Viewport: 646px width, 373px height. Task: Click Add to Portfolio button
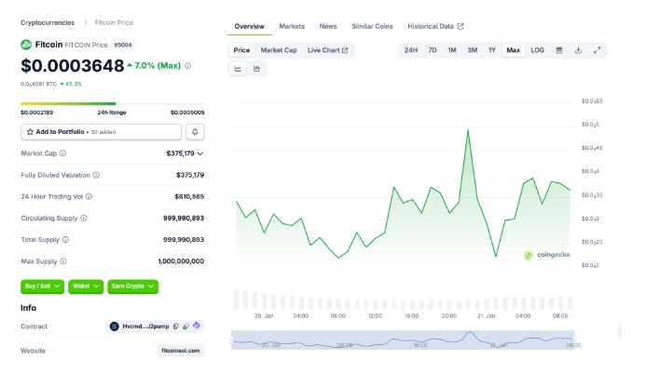point(101,132)
